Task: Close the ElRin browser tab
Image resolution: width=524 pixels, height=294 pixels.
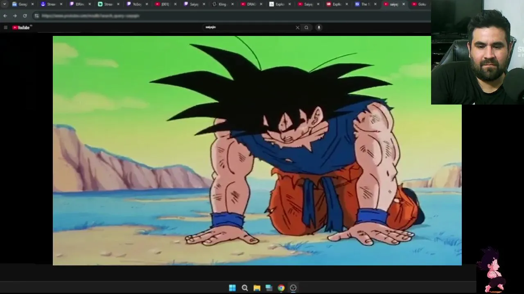Action: [90, 4]
